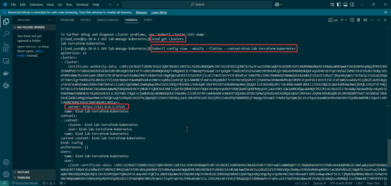Screen dimensions: 391x186
Task: Open the Search view in activity bar
Action: point(6,34)
